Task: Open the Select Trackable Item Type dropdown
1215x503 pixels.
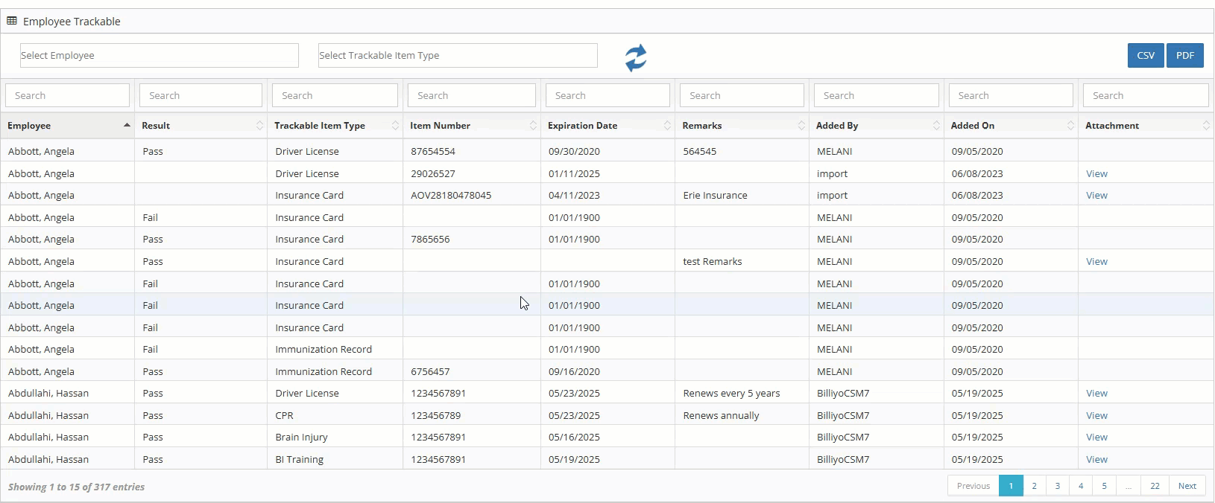Action: point(457,56)
